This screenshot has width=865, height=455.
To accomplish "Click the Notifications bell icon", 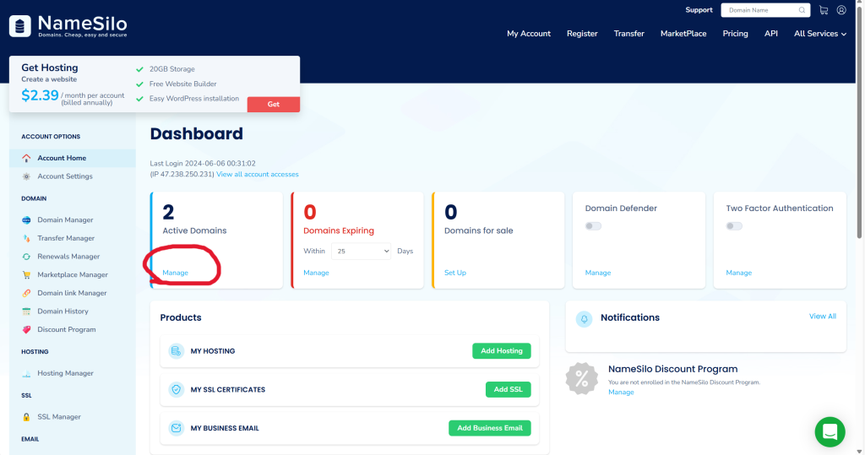I will pyautogui.click(x=584, y=319).
